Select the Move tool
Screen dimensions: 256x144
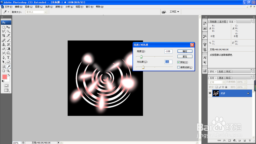tap(8, 27)
